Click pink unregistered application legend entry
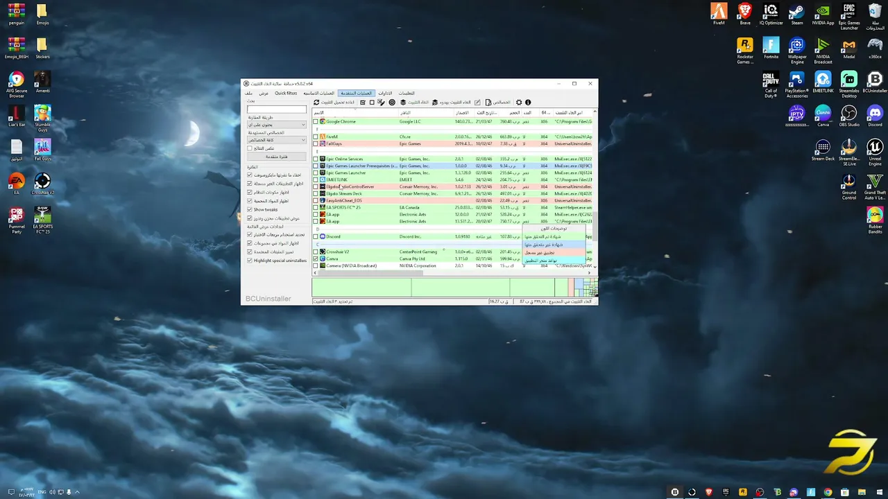Viewport: 888px width, 499px height. (x=554, y=252)
